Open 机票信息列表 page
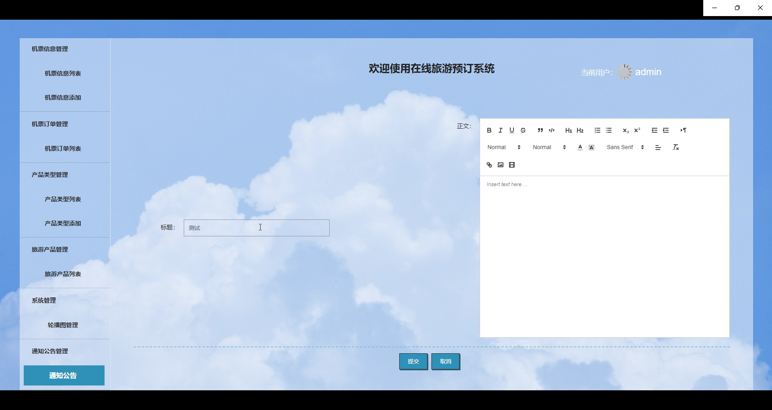This screenshot has width=772, height=410. pos(63,74)
